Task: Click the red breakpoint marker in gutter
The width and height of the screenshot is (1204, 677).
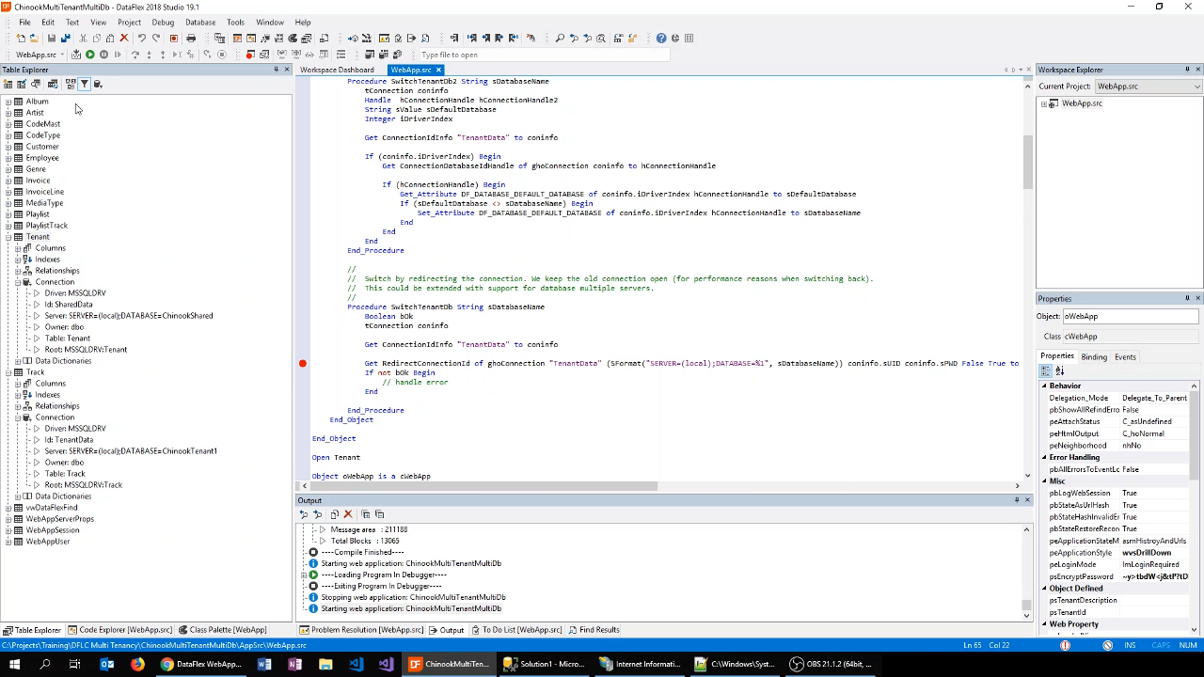Action: click(303, 364)
